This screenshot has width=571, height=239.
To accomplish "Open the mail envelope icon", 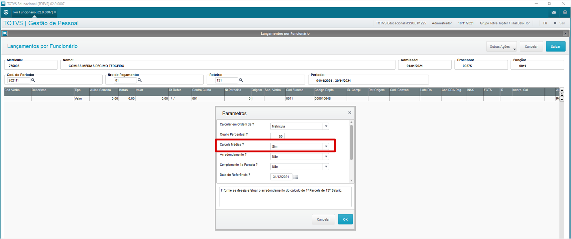I will [554, 12].
